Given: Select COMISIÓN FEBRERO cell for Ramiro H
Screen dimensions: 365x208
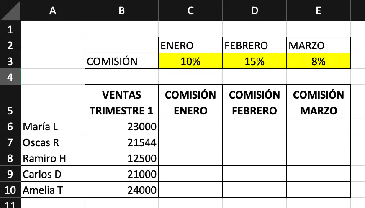Looking at the screenshot, I should click(x=254, y=158).
